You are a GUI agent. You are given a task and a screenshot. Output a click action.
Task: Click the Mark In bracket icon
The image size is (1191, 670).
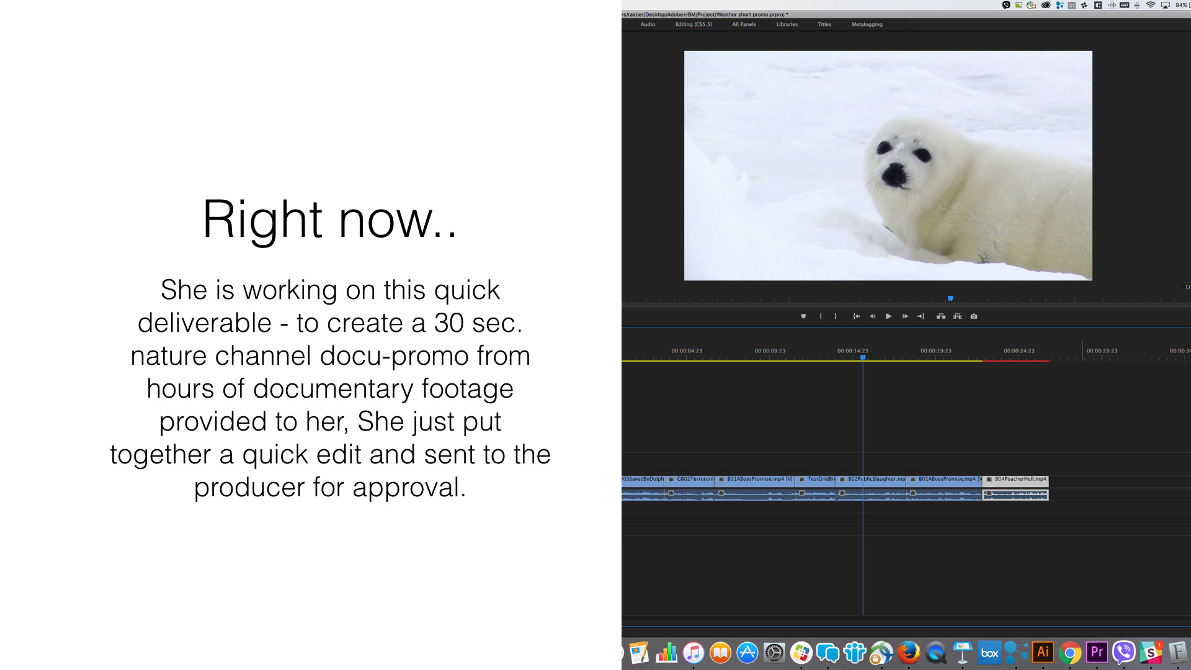tap(821, 316)
